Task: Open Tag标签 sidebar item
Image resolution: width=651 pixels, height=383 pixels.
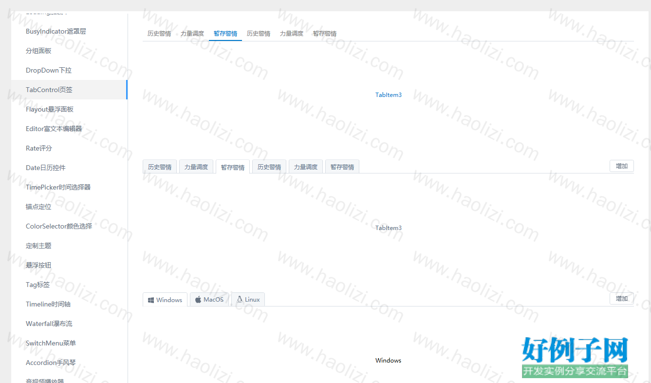Action: [69, 285]
